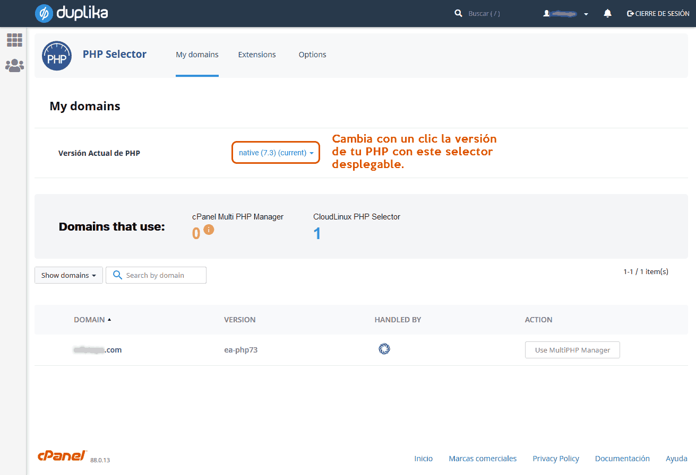
Task: Click the CloudLinux handler icon in row
Action: tap(384, 349)
